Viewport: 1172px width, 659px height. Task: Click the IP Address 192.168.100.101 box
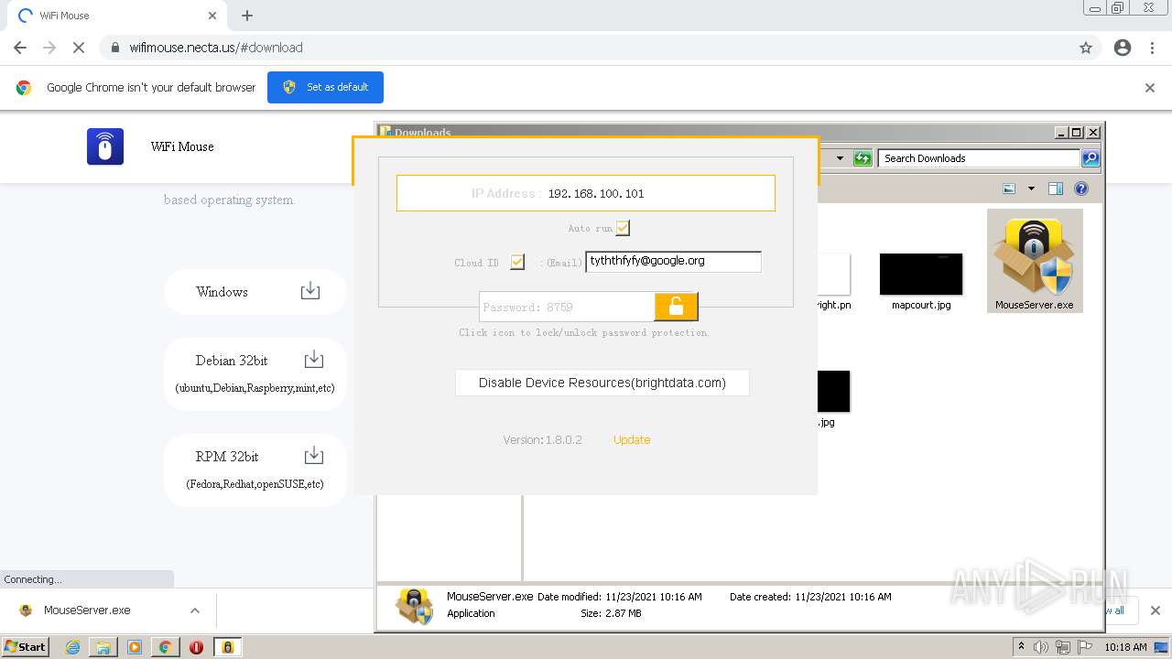click(586, 193)
